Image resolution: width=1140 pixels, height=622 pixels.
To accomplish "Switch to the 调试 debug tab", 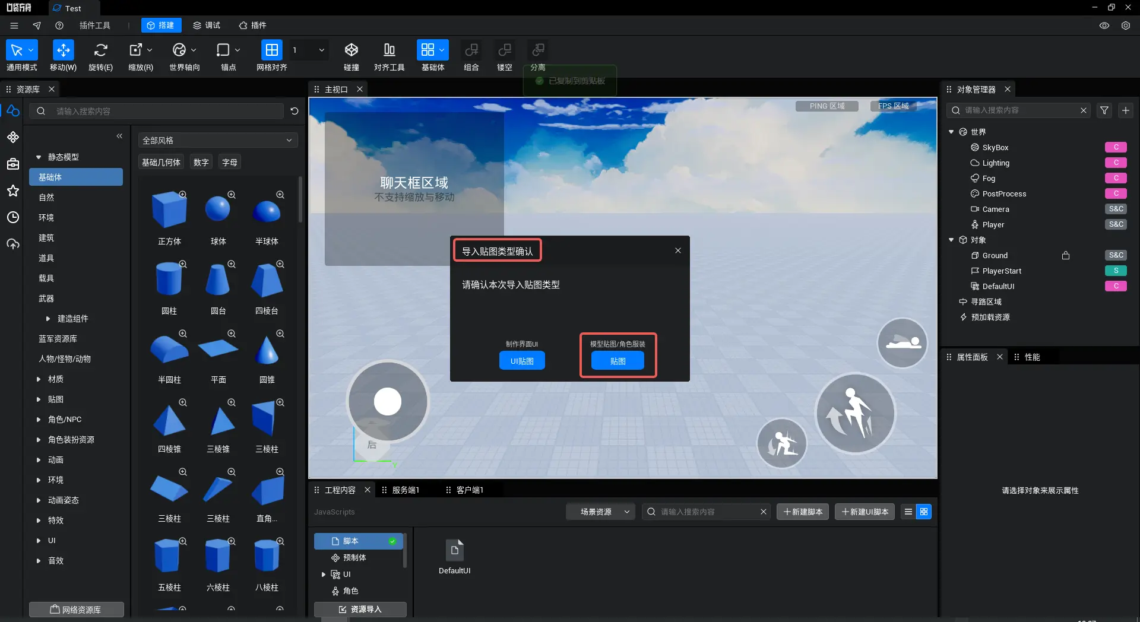I will click(207, 26).
